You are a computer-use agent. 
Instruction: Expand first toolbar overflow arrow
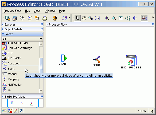[69, 18]
